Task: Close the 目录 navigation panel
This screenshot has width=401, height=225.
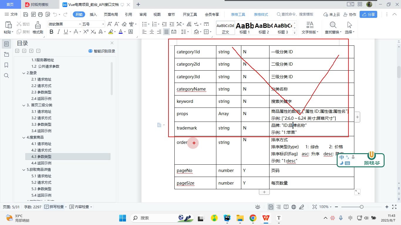Action: tap(112, 43)
